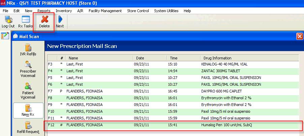Screen dimensions: 304x136
Task: Open the Facility Management menu
Action: 105,11
